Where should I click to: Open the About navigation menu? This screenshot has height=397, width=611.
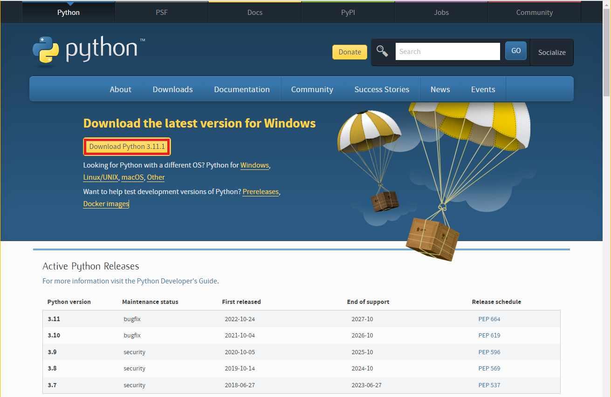(x=120, y=89)
